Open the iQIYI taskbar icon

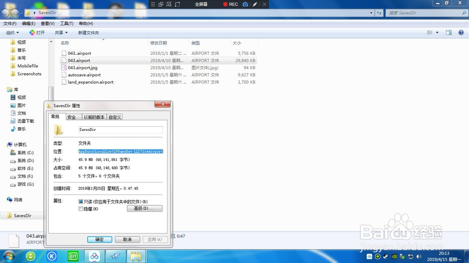pyautogui.click(x=73, y=256)
